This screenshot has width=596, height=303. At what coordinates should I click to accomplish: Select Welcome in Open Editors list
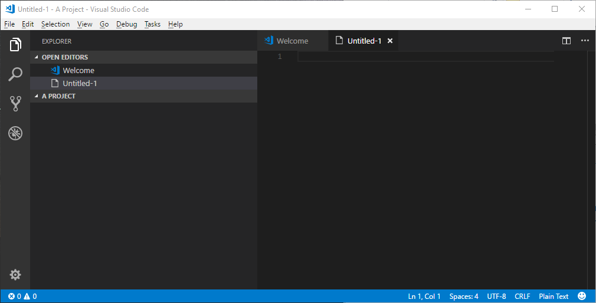pyautogui.click(x=143, y=70)
